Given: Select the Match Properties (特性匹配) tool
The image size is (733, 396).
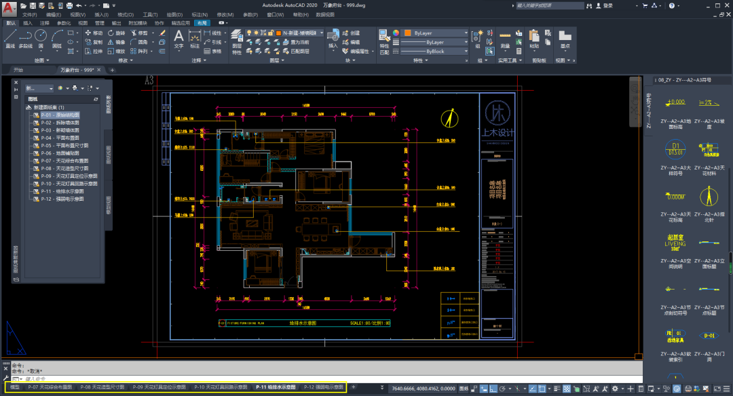Looking at the screenshot, I should pyautogui.click(x=383, y=42).
